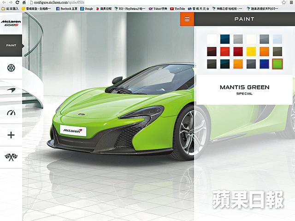
Task: Click the PAINT panel header
Action: [x=244, y=19]
